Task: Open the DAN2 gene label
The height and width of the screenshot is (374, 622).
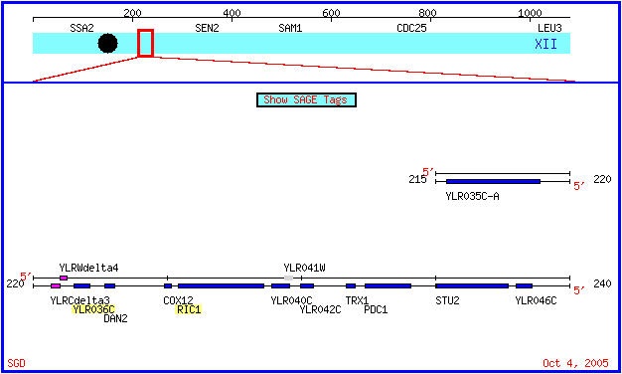Action: pos(115,318)
